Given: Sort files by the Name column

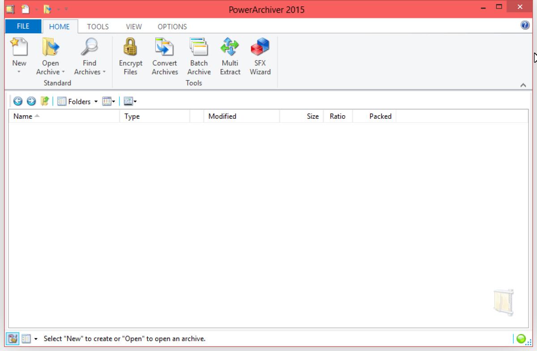Looking at the screenshot, I should (x=21, y=116).
